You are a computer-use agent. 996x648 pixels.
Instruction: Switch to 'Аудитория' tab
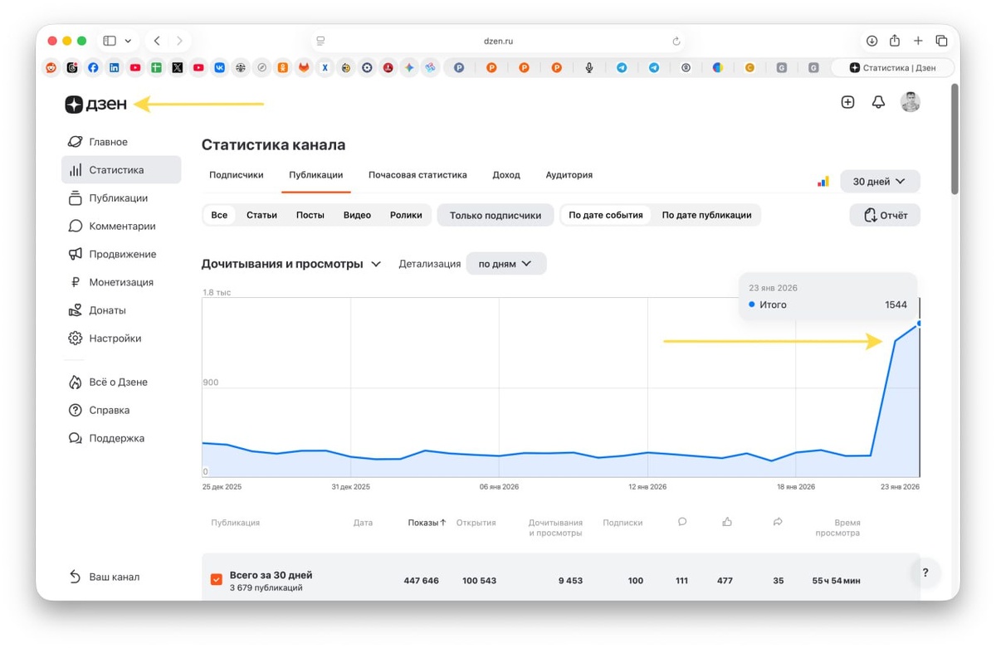tap(569, 175)
